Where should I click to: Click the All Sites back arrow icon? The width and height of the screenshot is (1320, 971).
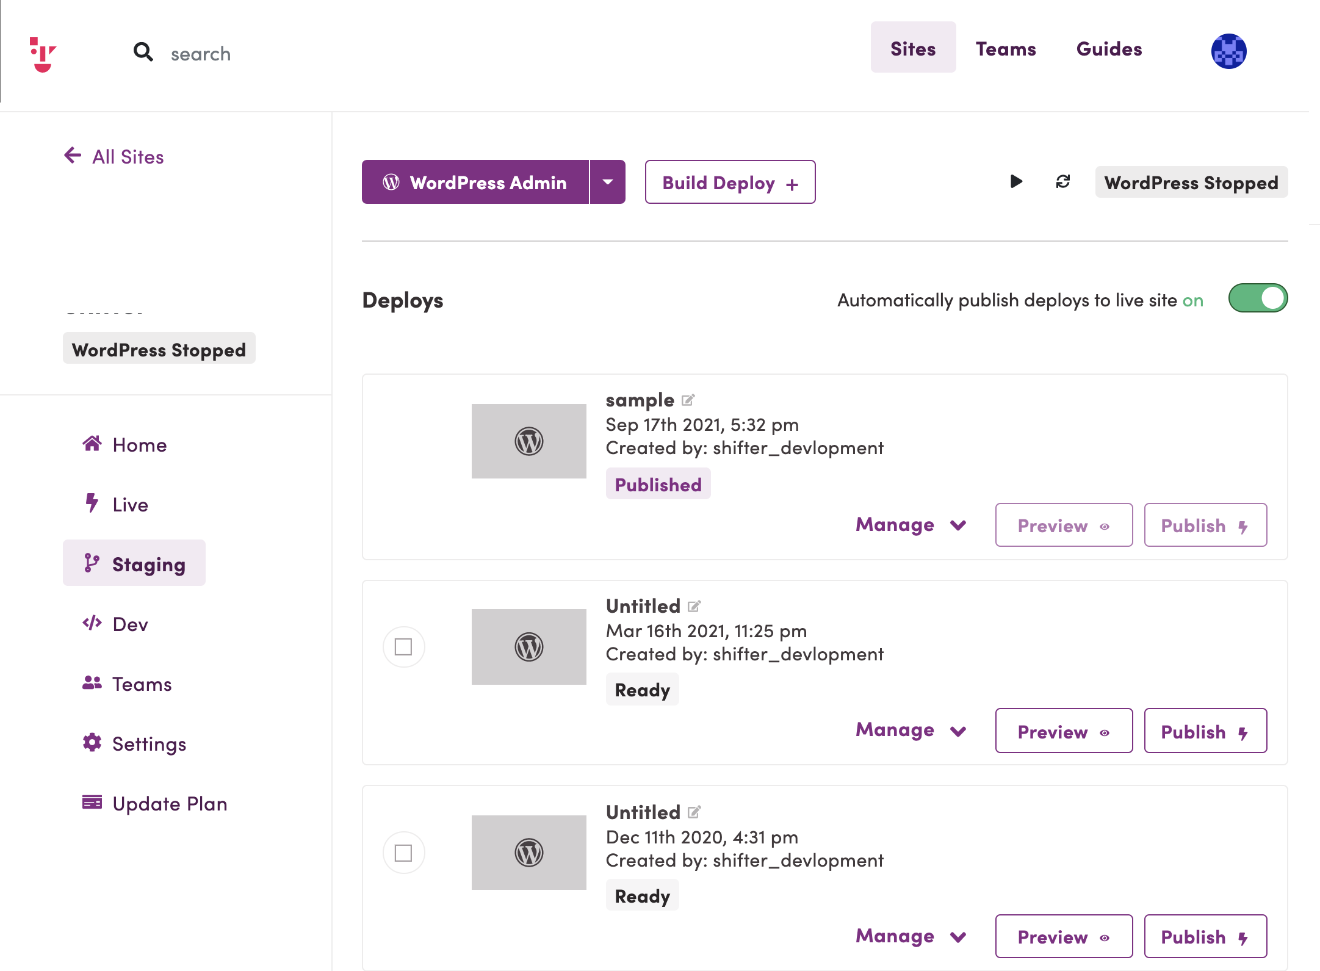point(73,155)
